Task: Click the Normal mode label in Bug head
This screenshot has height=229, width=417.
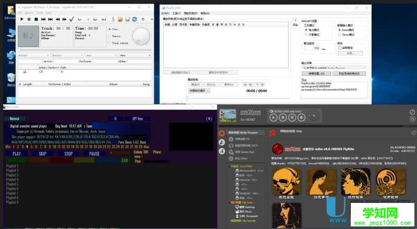Action: [15, 119]
